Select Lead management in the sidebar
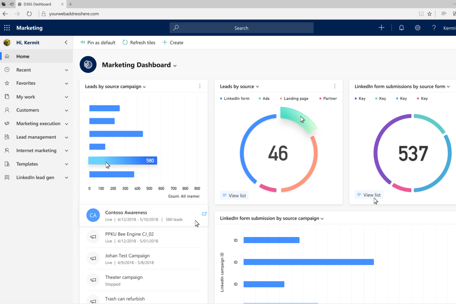This screenshot has width=456, height=304. [x=36, y=137]
